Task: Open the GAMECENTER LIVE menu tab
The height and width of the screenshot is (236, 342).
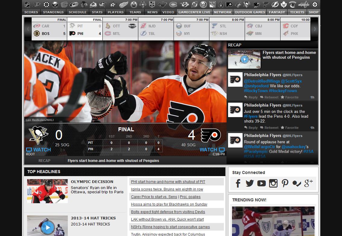Action: tap(194, 12)
